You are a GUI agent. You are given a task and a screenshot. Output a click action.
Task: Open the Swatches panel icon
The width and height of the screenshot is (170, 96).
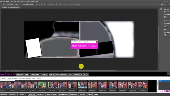coord(165,12)
